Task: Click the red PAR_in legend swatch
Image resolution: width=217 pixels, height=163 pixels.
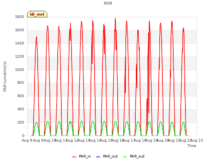Action: (x=74, y=157)
